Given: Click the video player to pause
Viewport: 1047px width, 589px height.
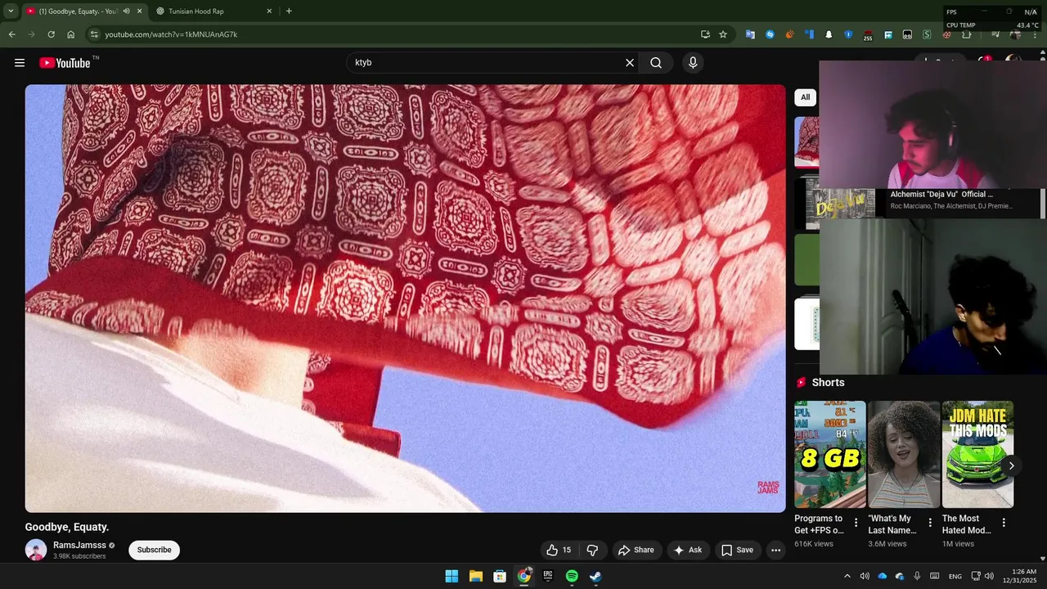Looking at the screenshot, I should [405, 299].
